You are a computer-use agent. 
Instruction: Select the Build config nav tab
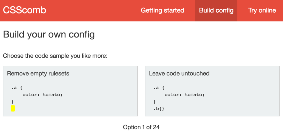pos(216,10)
